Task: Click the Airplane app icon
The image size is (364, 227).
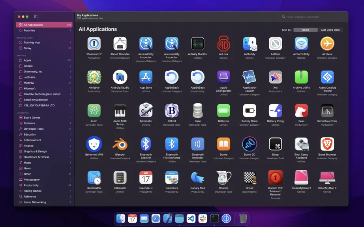Action: tap(327, 43)
